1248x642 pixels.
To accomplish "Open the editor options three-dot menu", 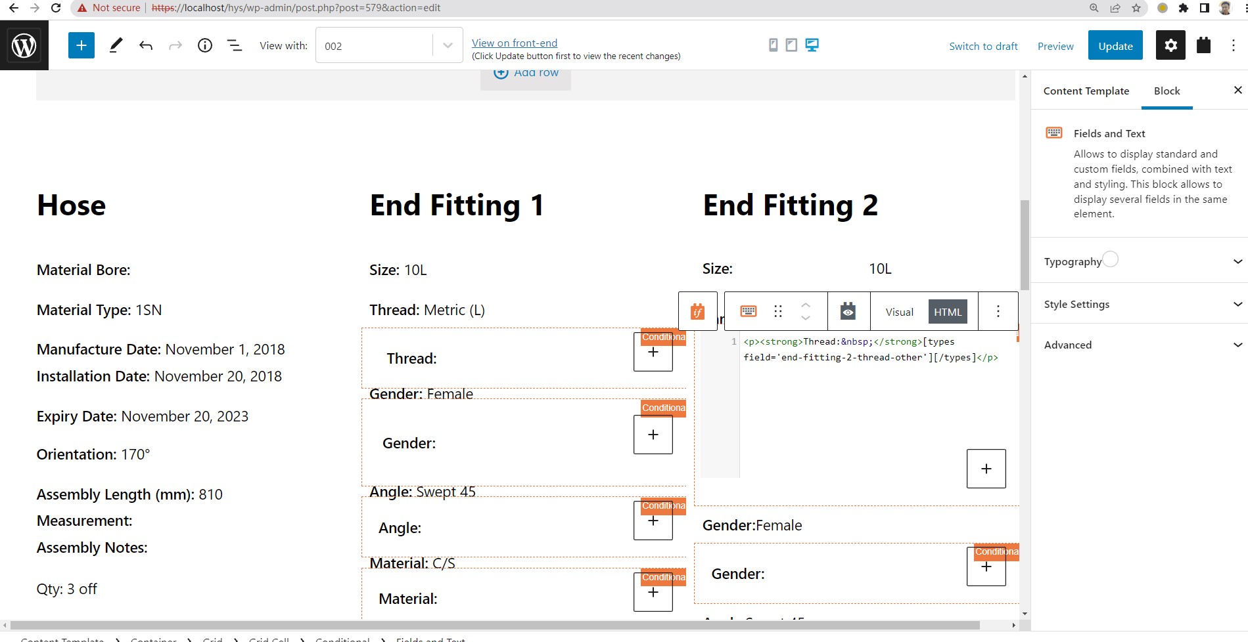I will (1234, 45).
